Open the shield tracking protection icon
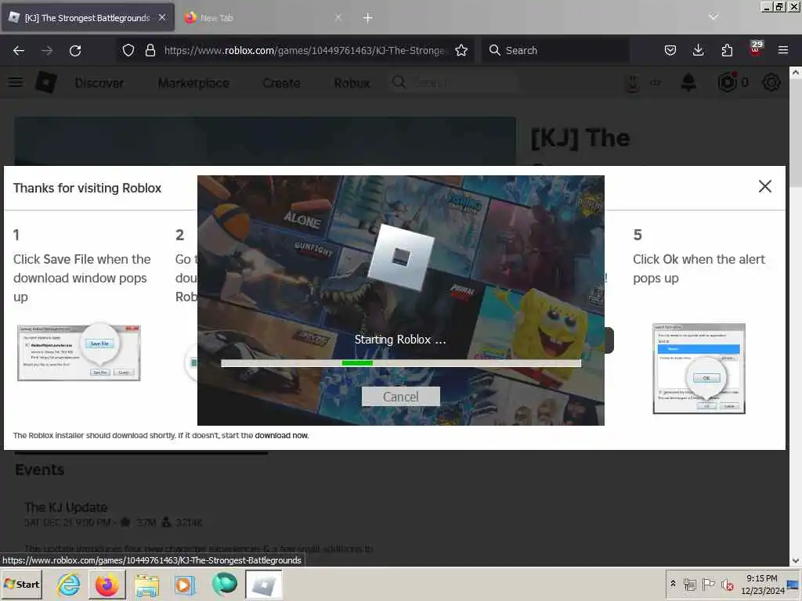Image resolution: width=802 pixels, height=601 pixels. coord(128,50)
